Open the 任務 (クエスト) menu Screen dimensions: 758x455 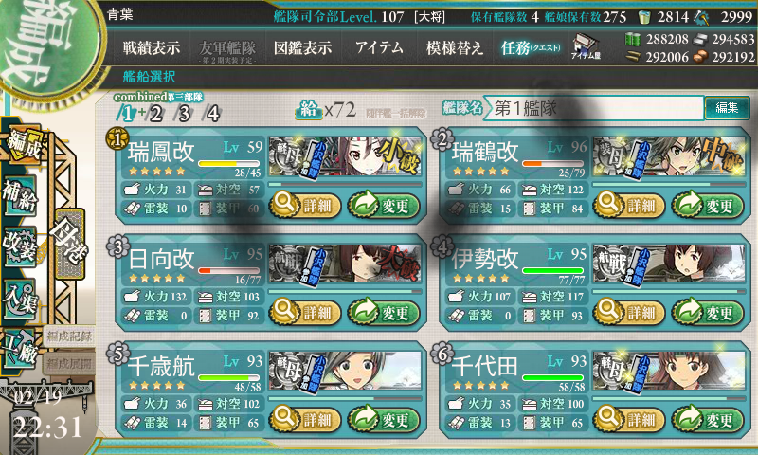pos(530,47)
